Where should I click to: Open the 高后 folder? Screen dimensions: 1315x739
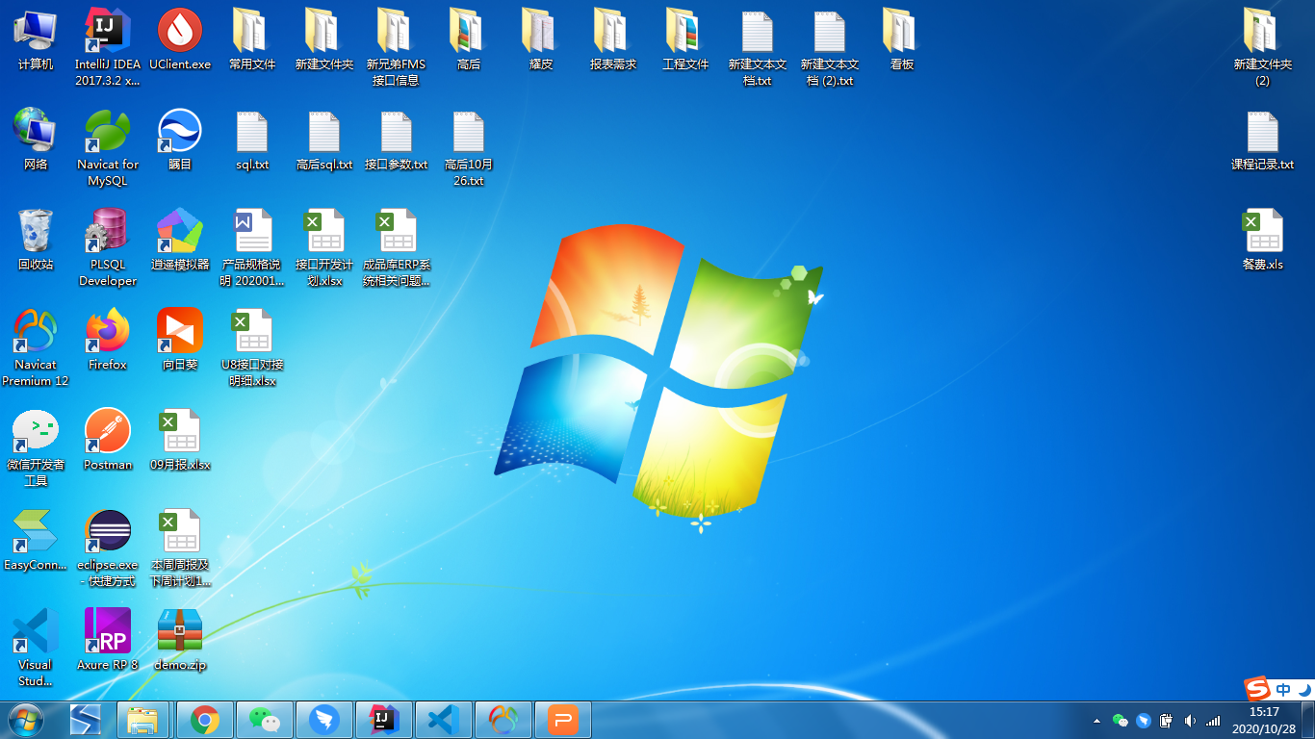coord(469,40)
